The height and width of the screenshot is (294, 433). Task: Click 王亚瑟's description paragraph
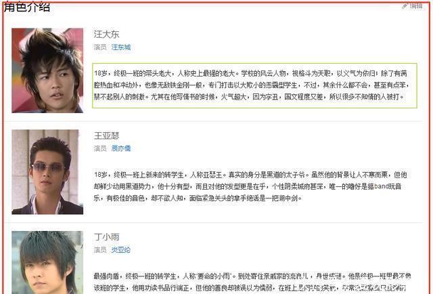[252, 186]
